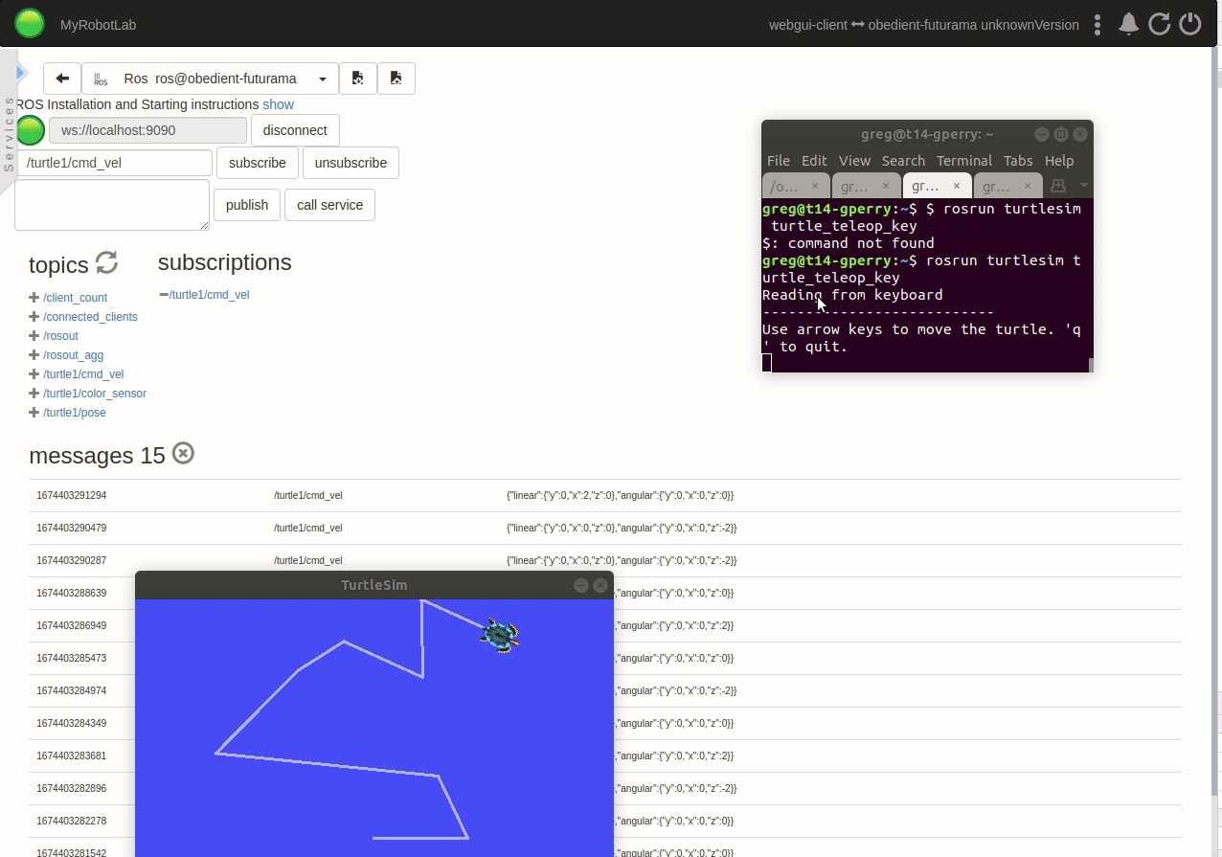Image resolution: width=1222 pixels, height=857 pixels.
Task: Open the terminal Edit menu
Action: tap(814, 161)
